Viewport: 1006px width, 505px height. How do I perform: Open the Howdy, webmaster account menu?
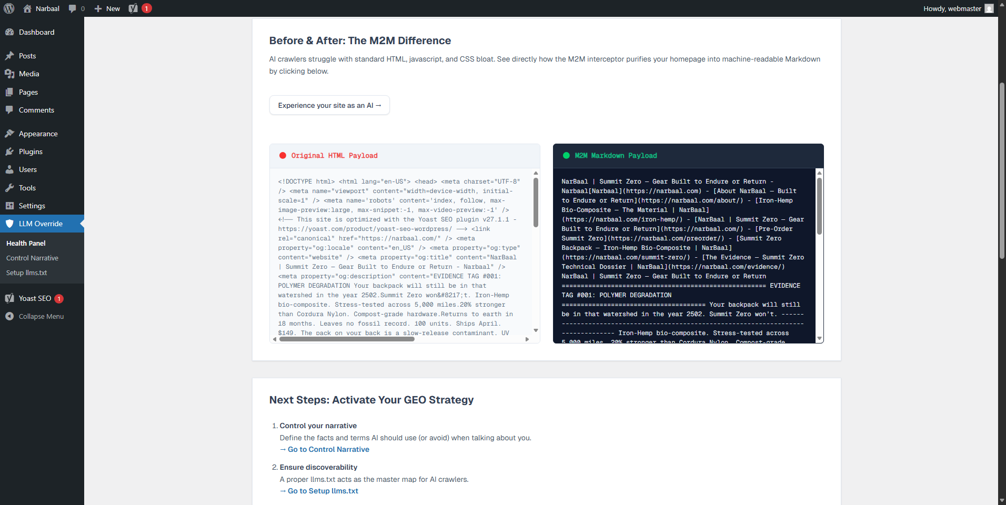[x=958, y=8]
